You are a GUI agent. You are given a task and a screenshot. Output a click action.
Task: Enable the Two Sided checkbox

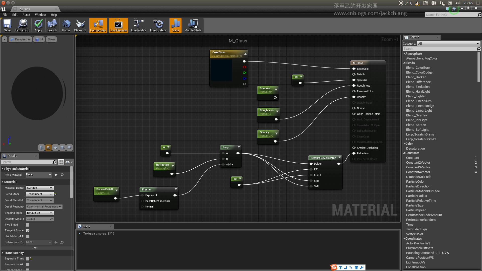tap(28, 225)
